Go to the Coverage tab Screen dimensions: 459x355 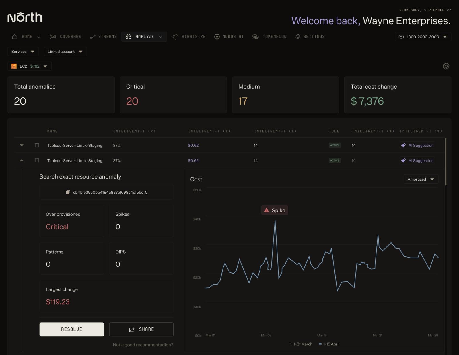tap(65, 36)
